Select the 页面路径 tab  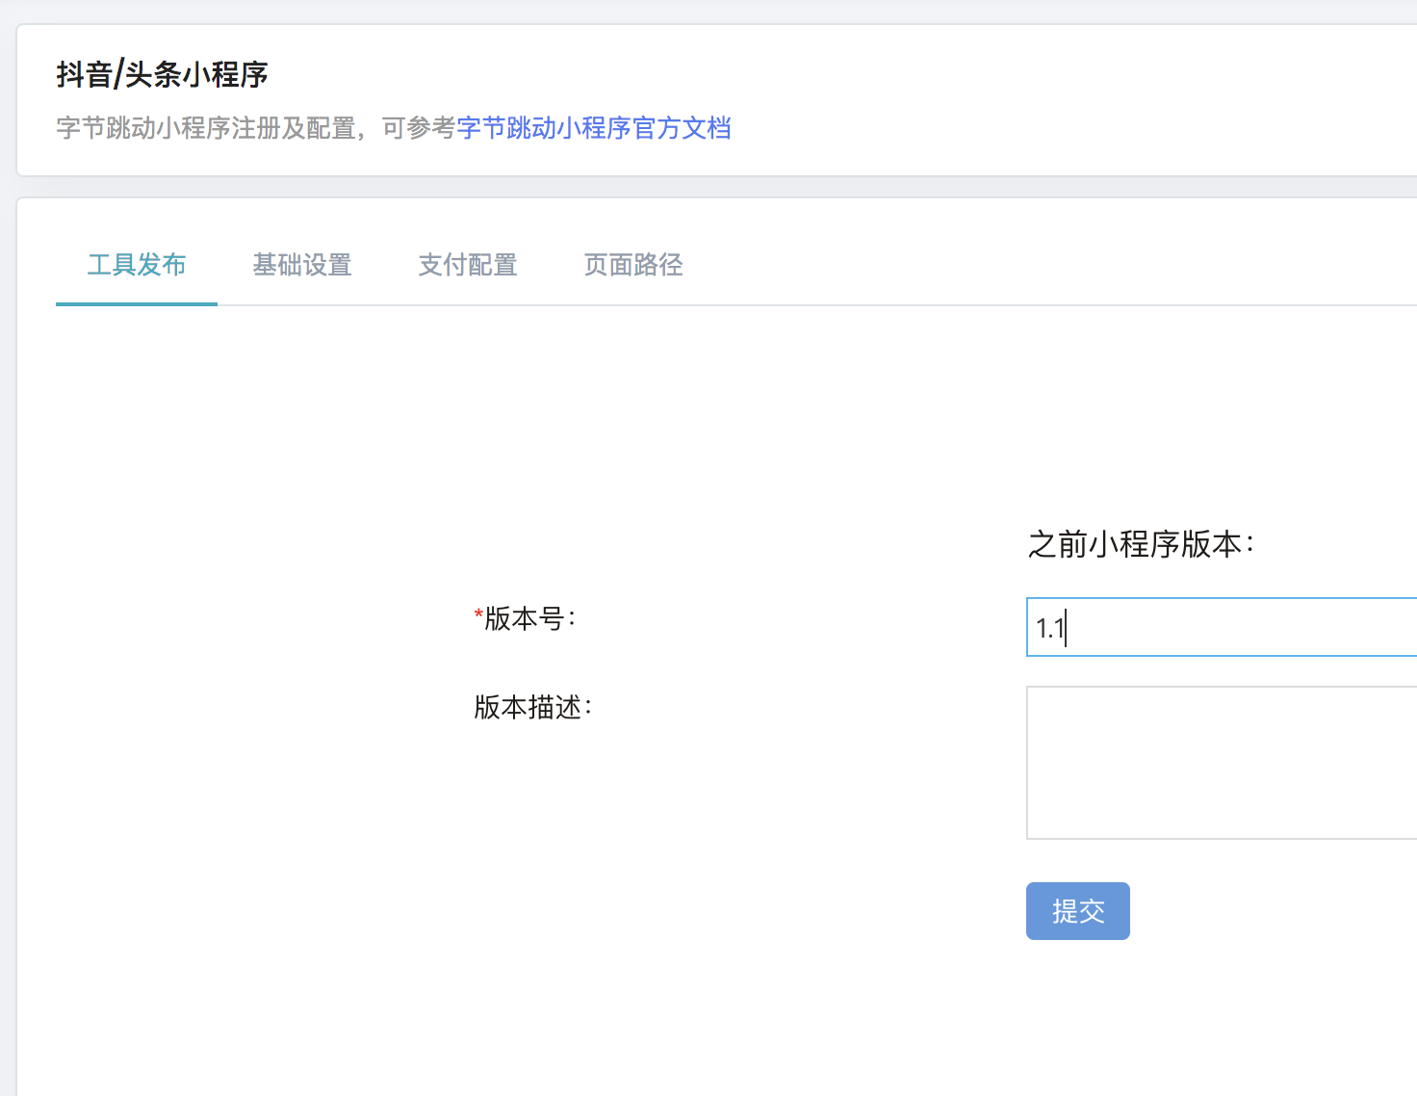[633, 265]
